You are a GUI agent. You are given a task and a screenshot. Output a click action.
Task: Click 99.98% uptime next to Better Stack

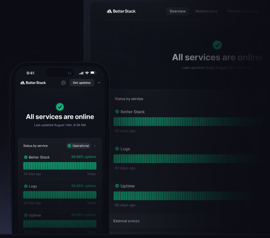click(83, 157)
